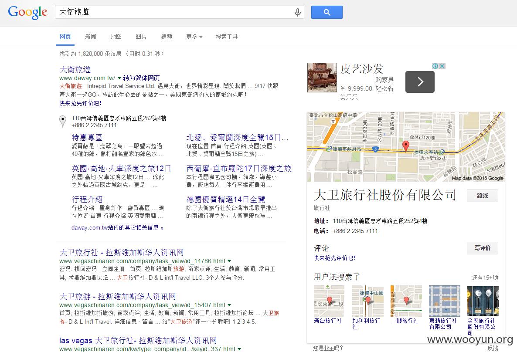Switch to the 新闻 tab

(x=91, y=37)
